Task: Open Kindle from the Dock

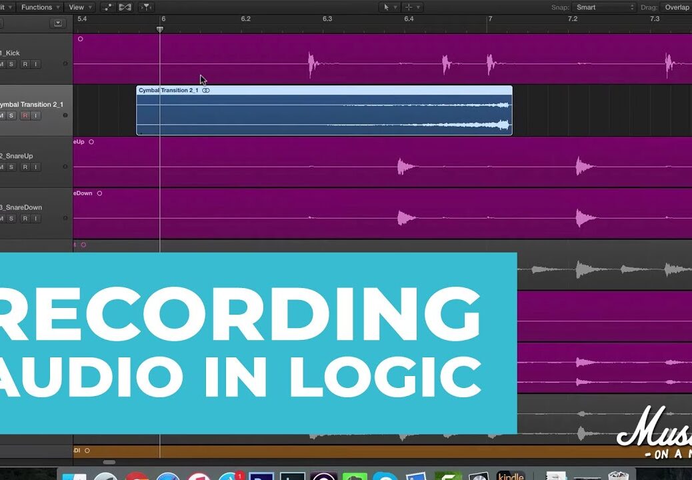Action: click(x=511, y=475)
